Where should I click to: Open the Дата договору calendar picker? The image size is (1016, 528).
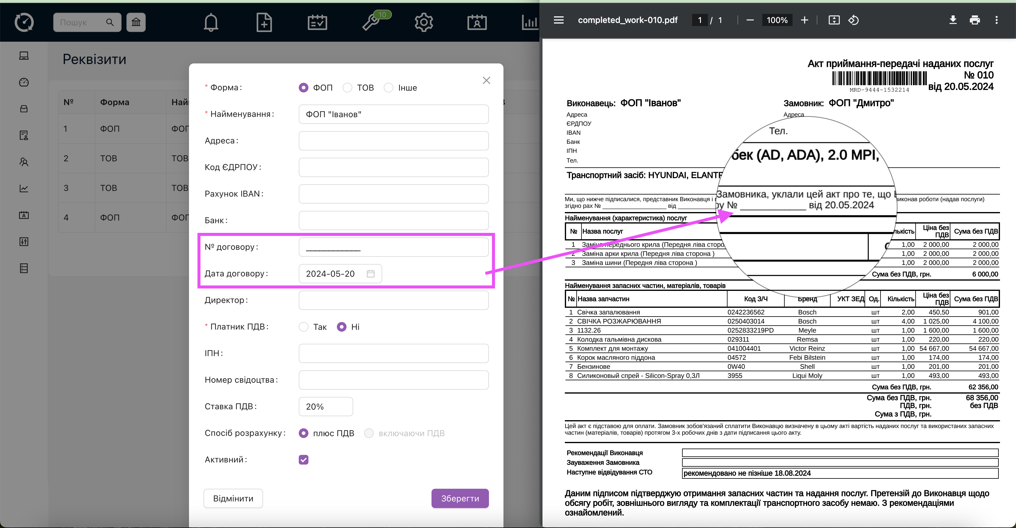click(x=370, y=273)
